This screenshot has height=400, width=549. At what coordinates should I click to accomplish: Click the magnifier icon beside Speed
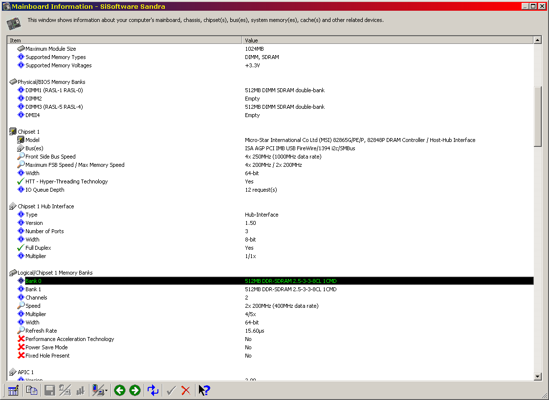point(21,306)
